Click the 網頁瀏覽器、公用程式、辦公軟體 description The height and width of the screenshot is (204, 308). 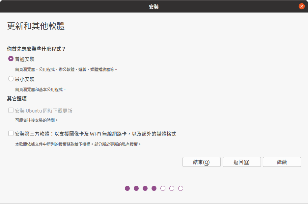click(66, 69)
